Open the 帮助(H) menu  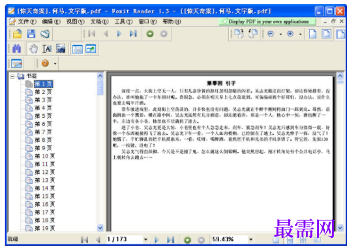click(172, 22)
